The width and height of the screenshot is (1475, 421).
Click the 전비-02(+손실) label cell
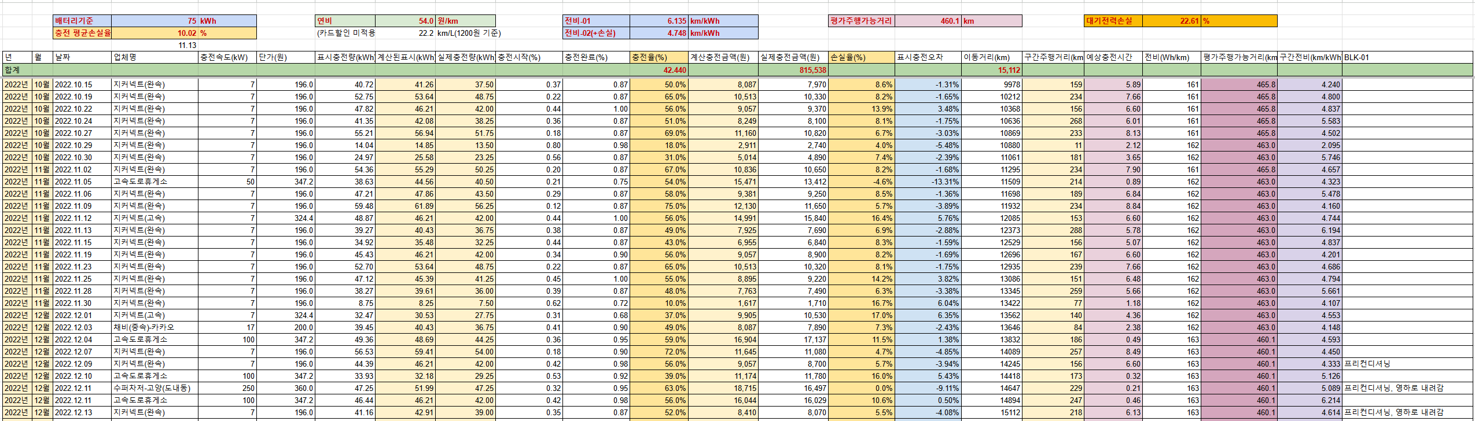pyautogui.click(x=596, y=33)
